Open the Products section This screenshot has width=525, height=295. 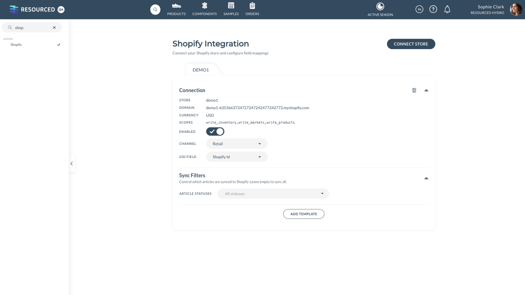pos(177,9)
